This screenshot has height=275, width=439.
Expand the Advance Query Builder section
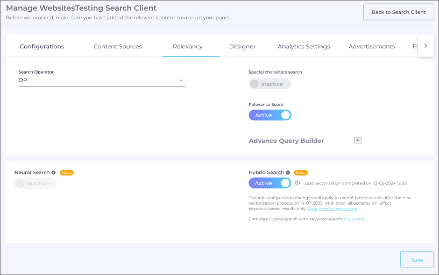286,141
